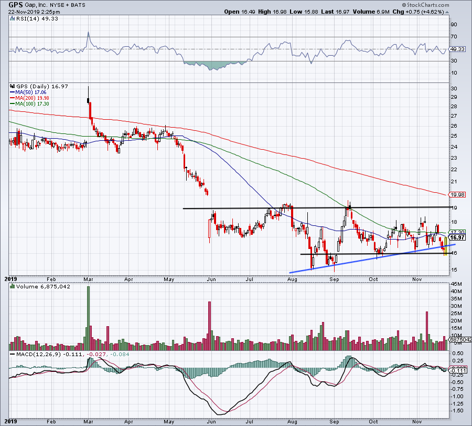The width and height of the screenshot is (472, 426).
Task: Click the lower black support line at 16
Action: click(x=376, y=254)
